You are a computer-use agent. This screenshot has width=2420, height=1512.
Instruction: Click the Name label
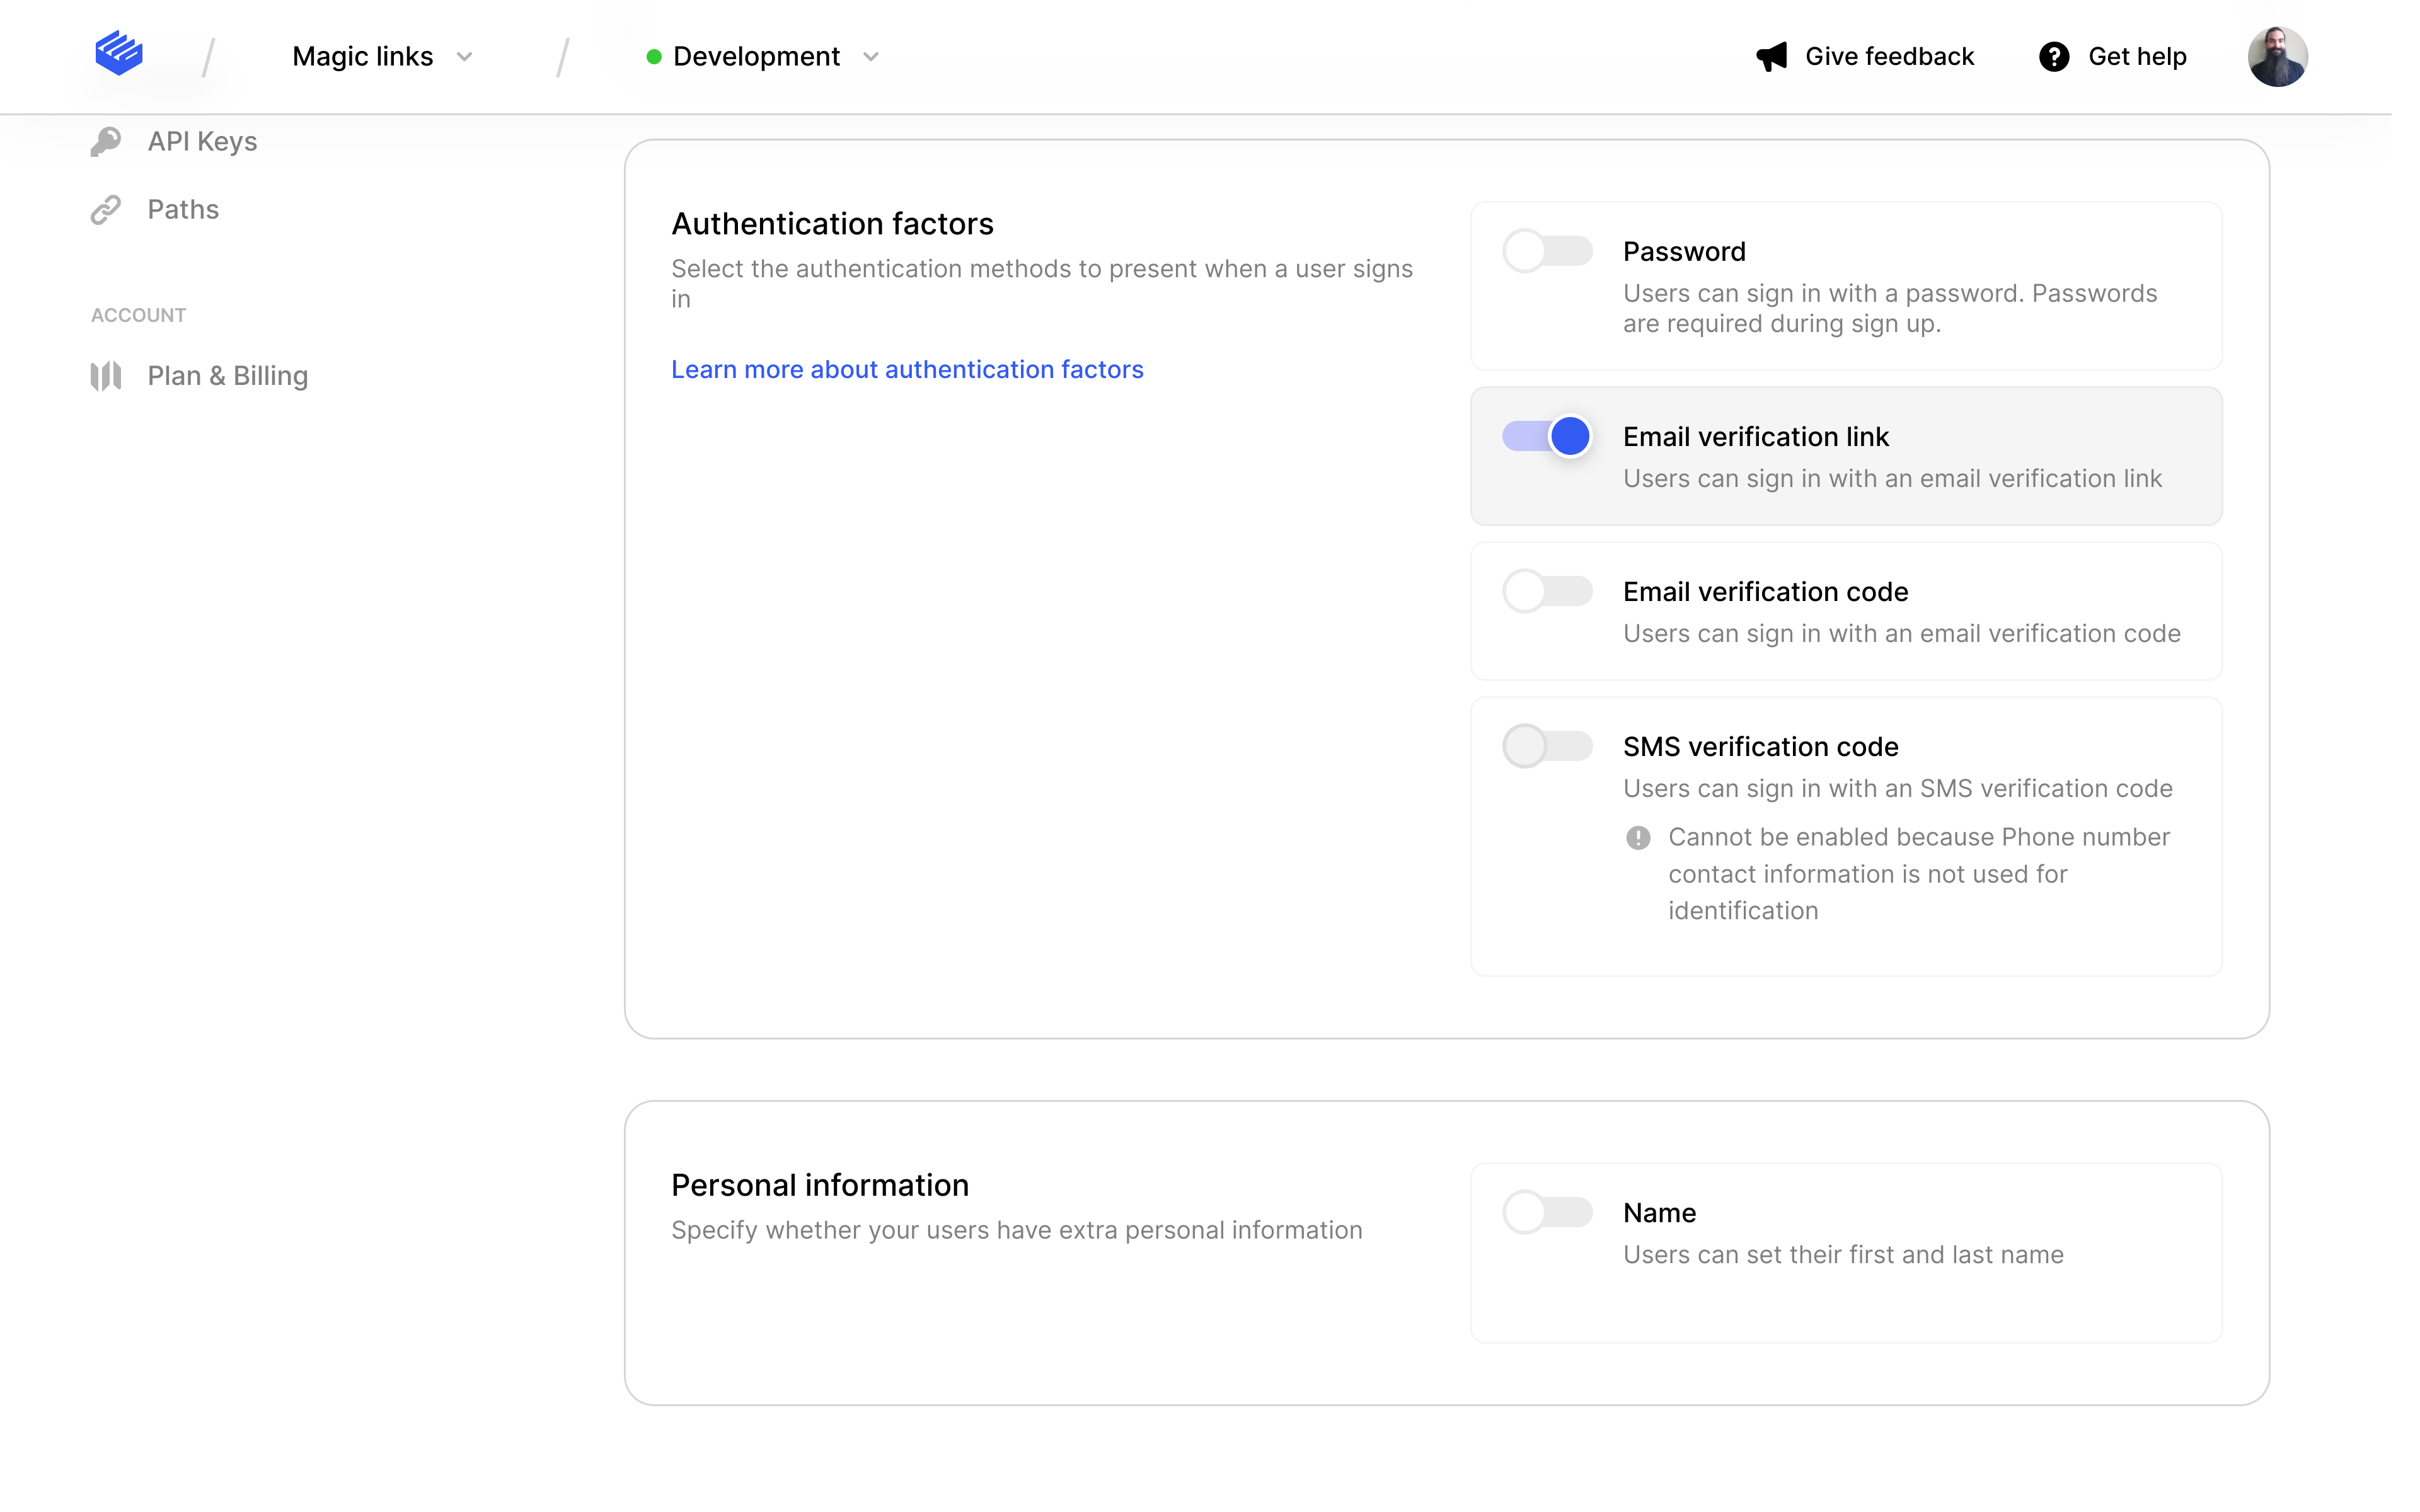tap(1659, 1213)
